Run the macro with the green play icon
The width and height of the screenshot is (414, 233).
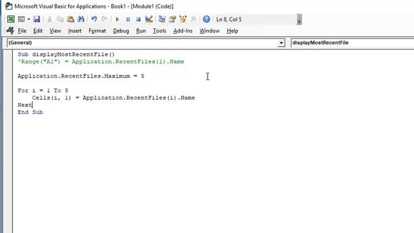118,19
